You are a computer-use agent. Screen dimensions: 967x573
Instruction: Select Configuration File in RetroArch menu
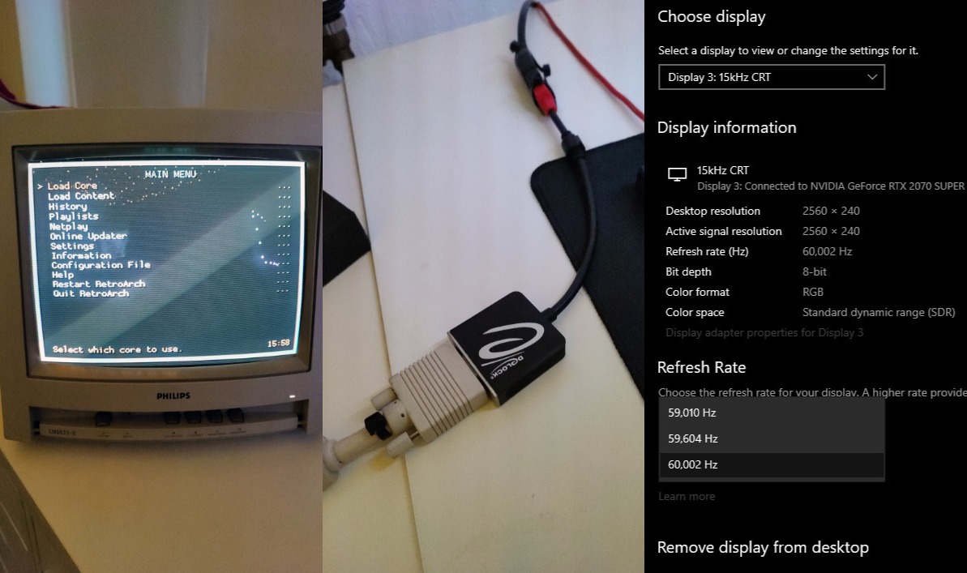[x=101, y=264]
